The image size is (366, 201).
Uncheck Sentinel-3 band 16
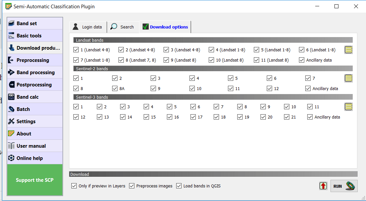pos(170,117)
